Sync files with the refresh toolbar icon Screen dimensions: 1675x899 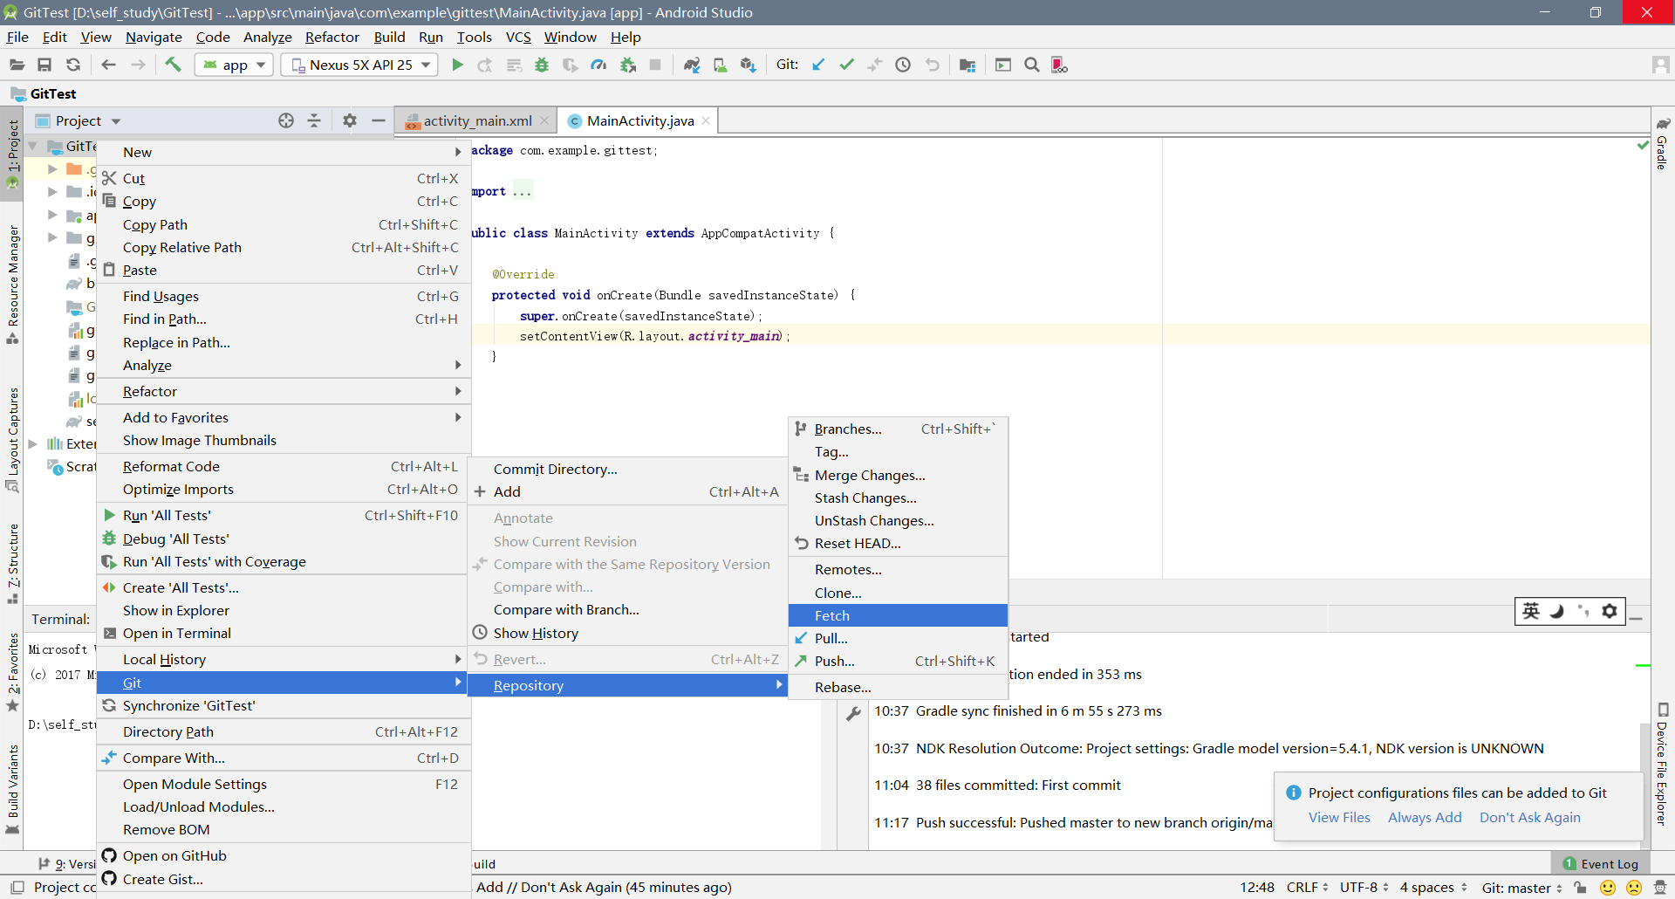[73, 65]
